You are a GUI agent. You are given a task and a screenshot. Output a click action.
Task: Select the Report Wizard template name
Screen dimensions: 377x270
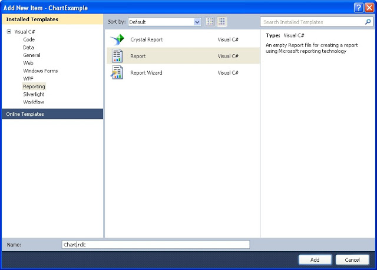(146, 73)
